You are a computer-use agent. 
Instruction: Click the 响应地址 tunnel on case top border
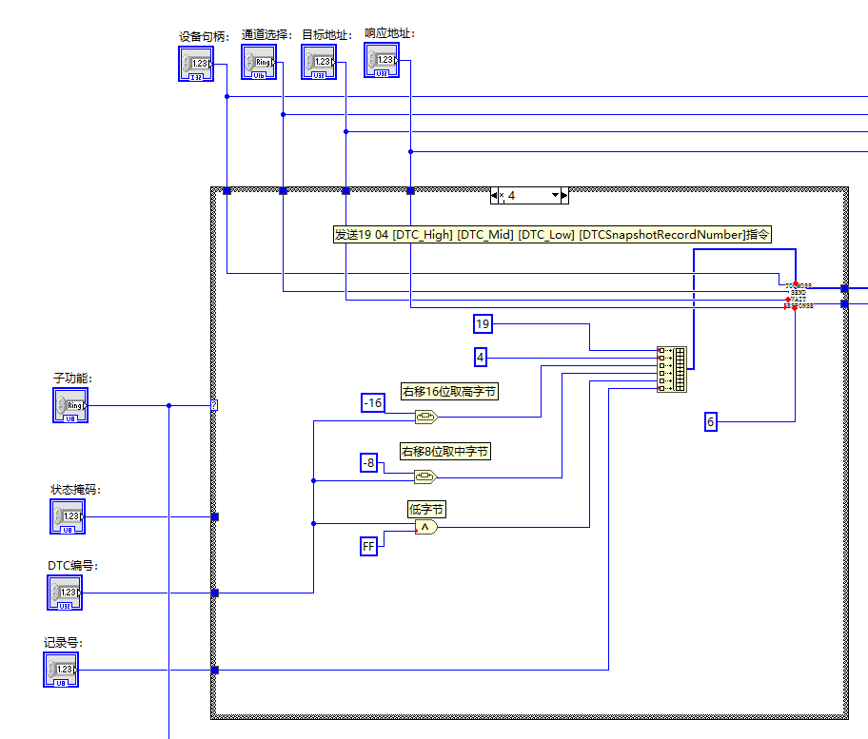(x=411, y=191)
